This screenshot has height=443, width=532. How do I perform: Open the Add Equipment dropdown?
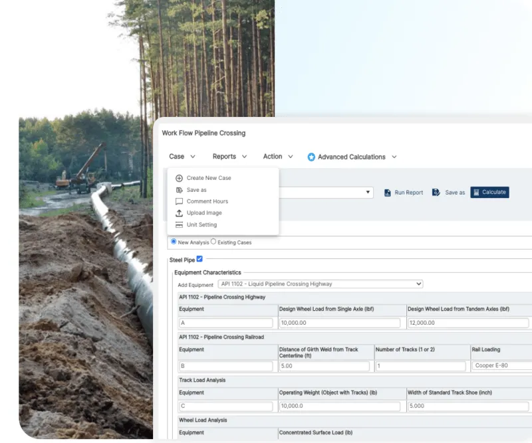(x=321, y=284)
